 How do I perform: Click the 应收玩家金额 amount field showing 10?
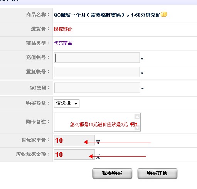pos(74,154)
